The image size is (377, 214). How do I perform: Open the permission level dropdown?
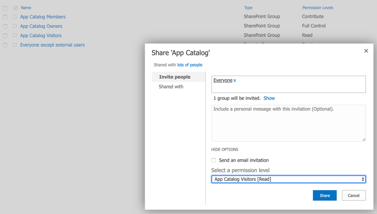pyautogui.click(x=289, y=179)
